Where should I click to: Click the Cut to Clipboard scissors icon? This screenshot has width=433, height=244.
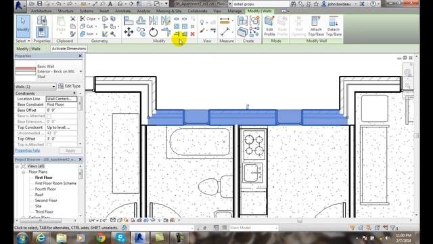click(73, 19)
